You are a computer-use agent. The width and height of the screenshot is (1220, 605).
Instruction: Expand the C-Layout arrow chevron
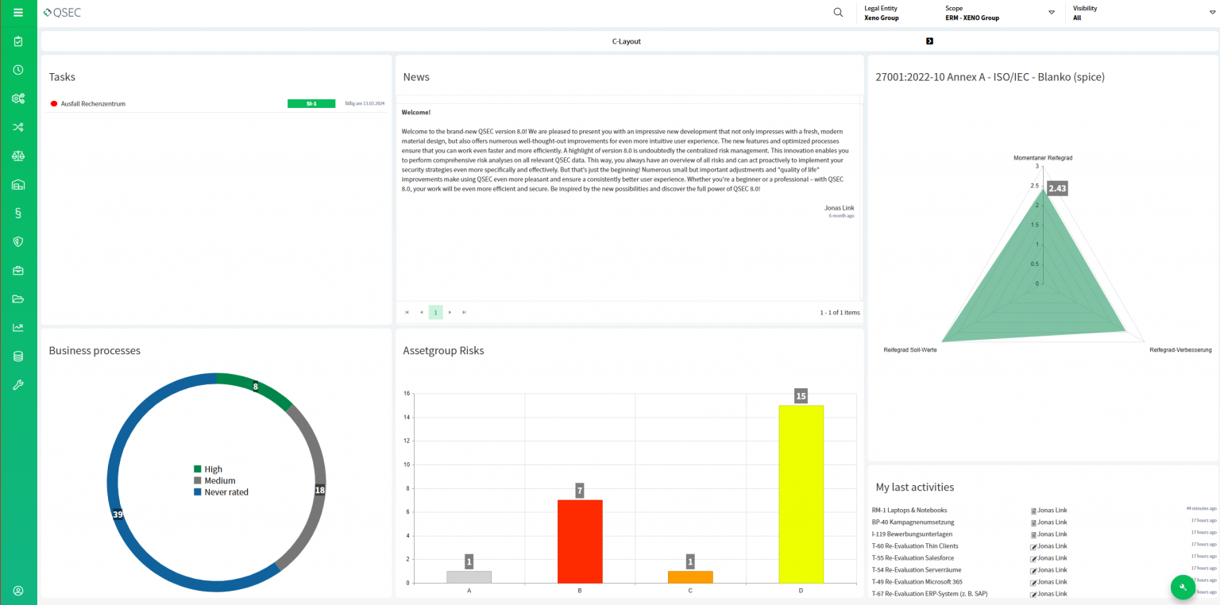tap(931, 41)
